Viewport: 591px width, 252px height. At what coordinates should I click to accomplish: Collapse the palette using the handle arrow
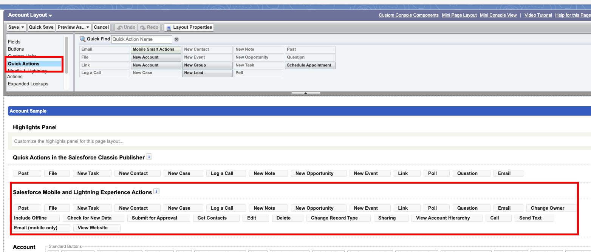(x=306, y=93)
